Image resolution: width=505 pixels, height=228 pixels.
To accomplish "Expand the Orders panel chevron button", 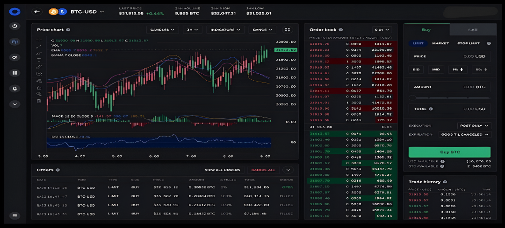I will point(288,170).
